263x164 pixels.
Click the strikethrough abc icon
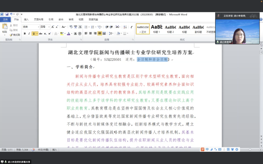coord(41,34)
